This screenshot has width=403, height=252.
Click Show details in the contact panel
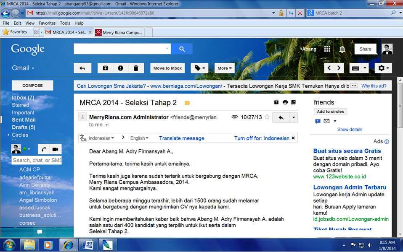coord(350,130)
